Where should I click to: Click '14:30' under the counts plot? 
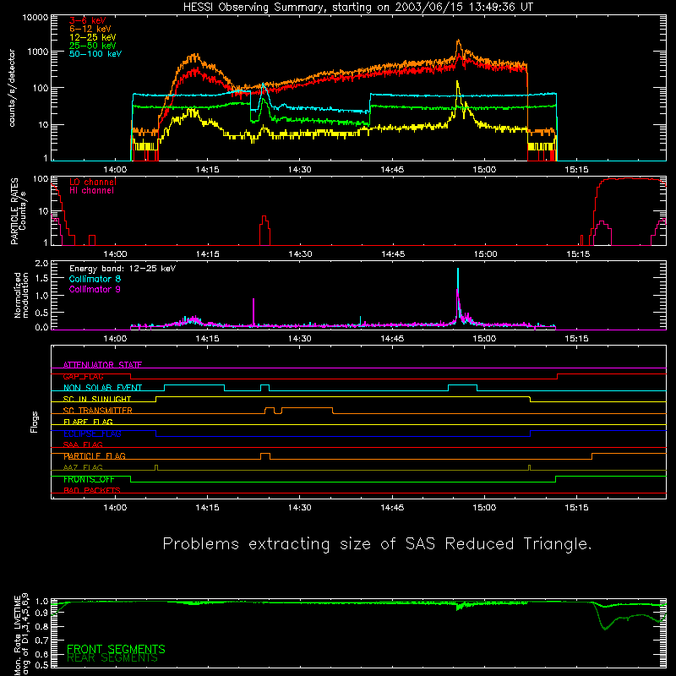[x=300, y=170]
